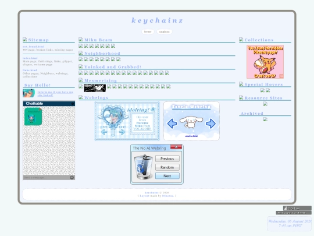This screenshot has width=314, height=236.
Task: Click the Sanrio Webring right arrow
Action: (x=210, y=124)
